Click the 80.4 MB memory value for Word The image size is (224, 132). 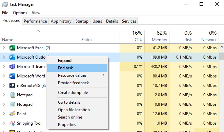click(160, 76)
